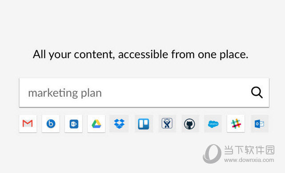Click the blue Box 'b' icon
This screenshot has height=173, width=285.
click(x=51, y=124)
